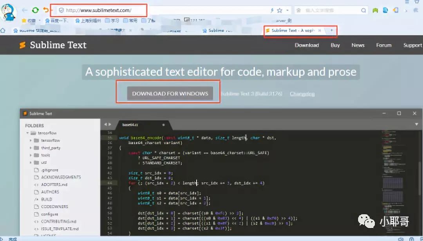Click the DOWNLOAD FOR WINDOWS button
This screenshot has height=241, width=423.
(x=170, y=94)
